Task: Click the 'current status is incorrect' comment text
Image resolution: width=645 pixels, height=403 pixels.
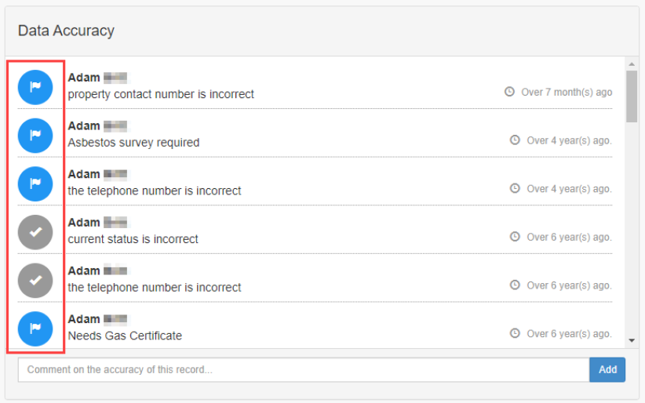Action: tap(133, 239)
